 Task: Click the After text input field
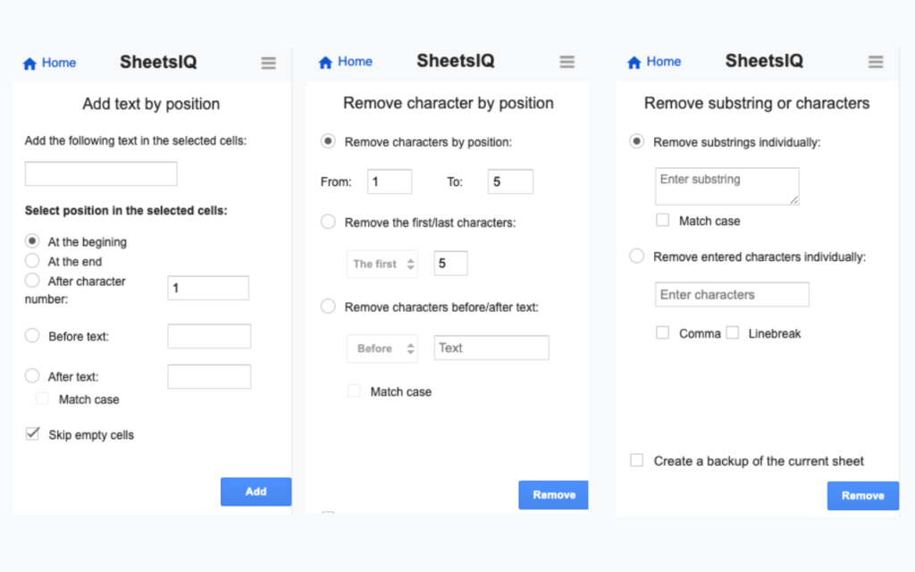[209, 376]
